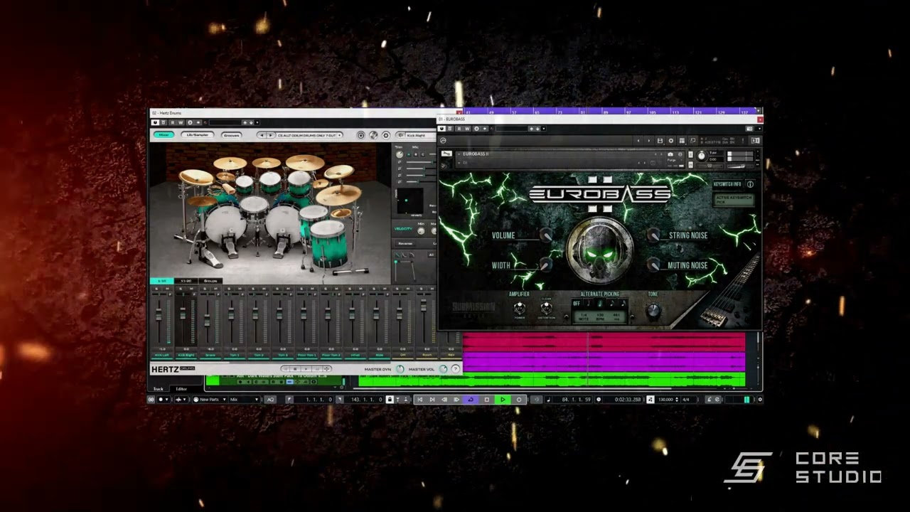Switch to the Editor tab at bottom
This screenshot has height=512, width=910.
[181, 389]
